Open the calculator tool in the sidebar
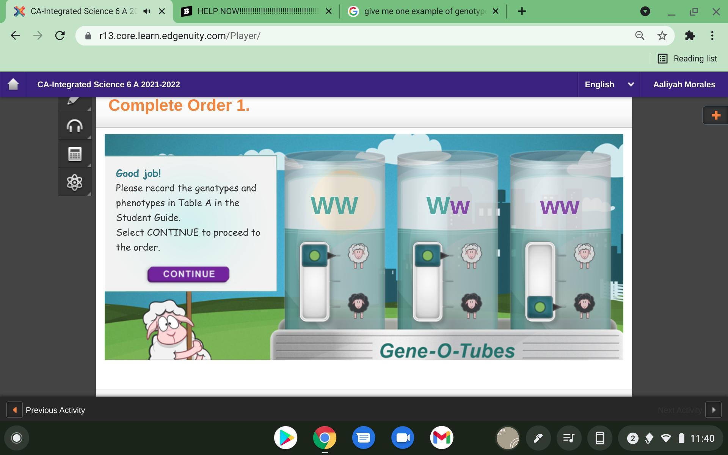 tap(75, 154)
